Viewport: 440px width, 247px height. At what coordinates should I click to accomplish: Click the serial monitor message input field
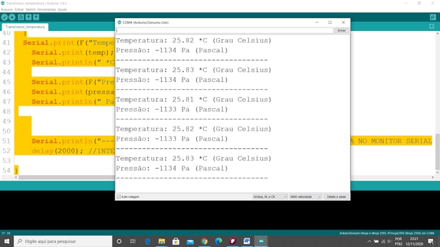[224, 30]
